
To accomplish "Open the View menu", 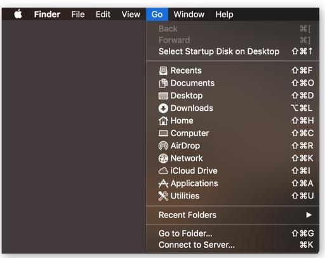I will click(x=131, y=15).
